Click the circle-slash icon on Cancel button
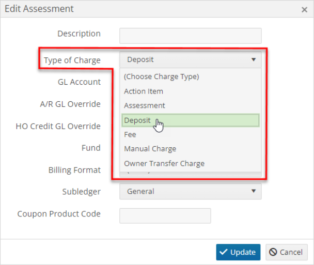Viewport: 314px width, 265px height. (273, 252)
